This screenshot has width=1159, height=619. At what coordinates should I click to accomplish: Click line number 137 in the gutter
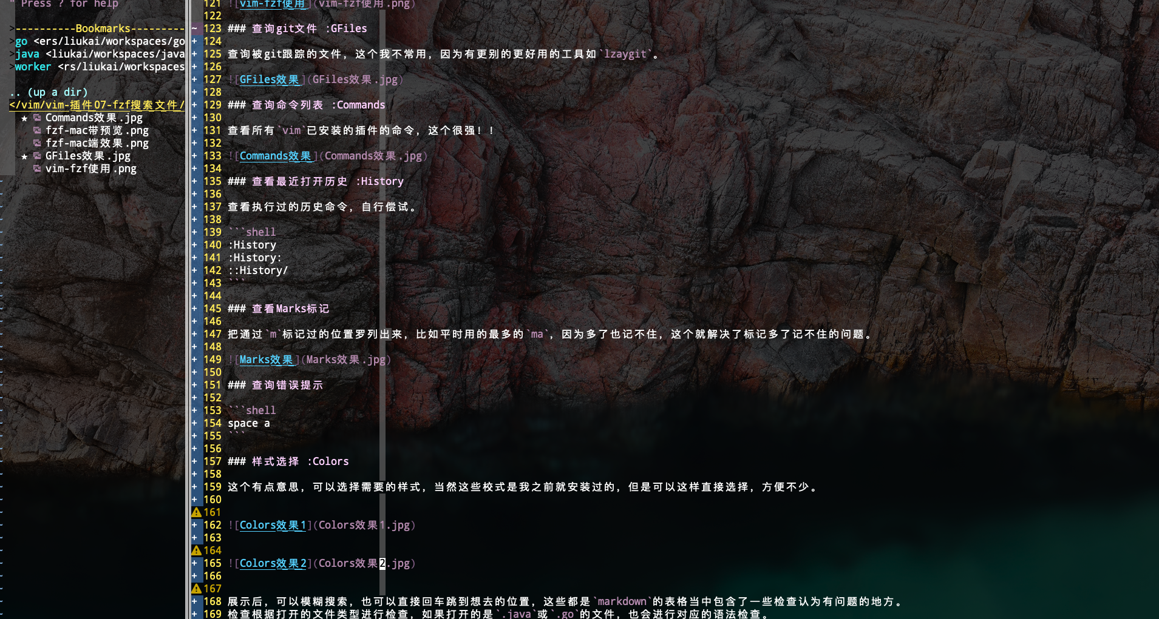point(212,207)
